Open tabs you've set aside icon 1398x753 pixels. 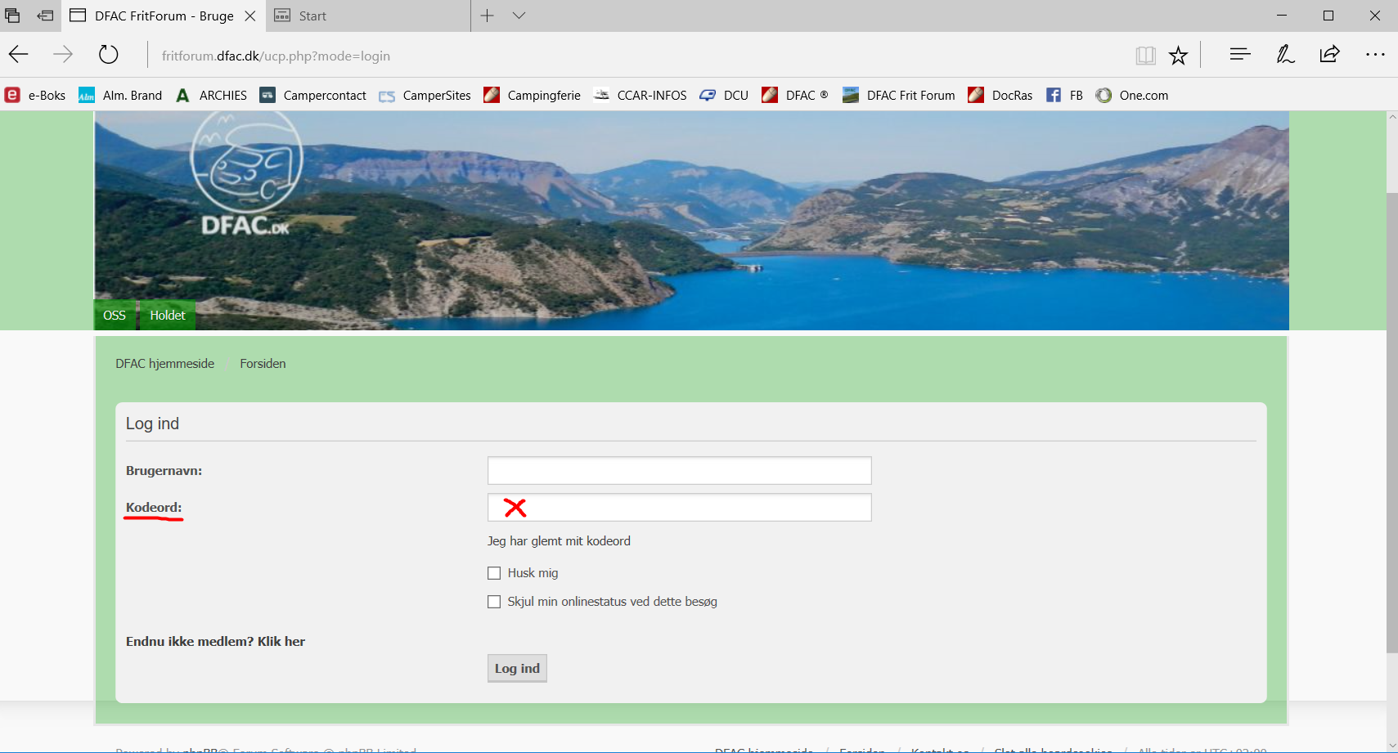(12, 16)
